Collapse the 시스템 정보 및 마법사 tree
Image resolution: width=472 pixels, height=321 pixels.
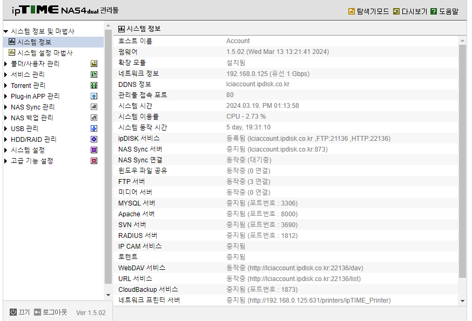click(6, 31)
